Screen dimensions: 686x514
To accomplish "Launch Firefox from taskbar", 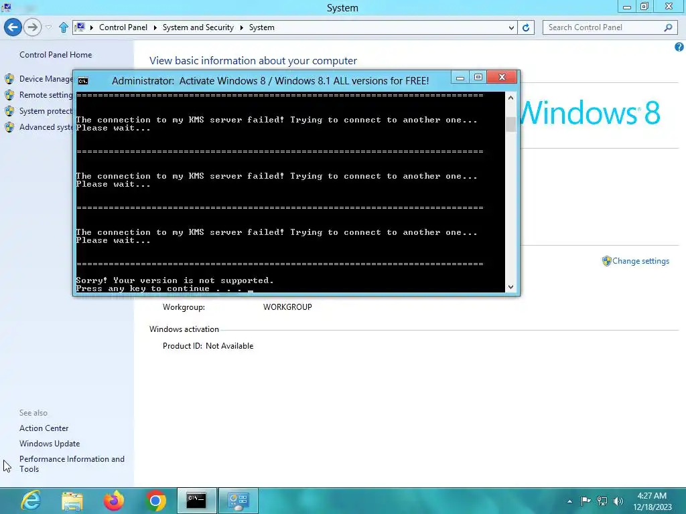I will tap(114, 501).
